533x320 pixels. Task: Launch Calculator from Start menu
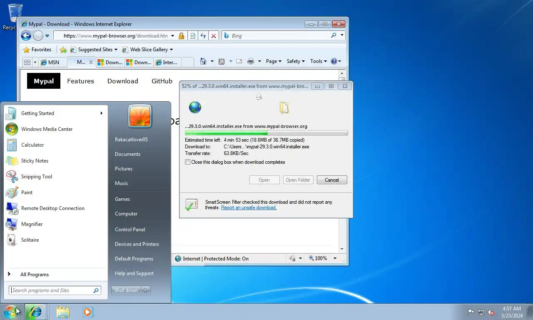click(55, 145)
